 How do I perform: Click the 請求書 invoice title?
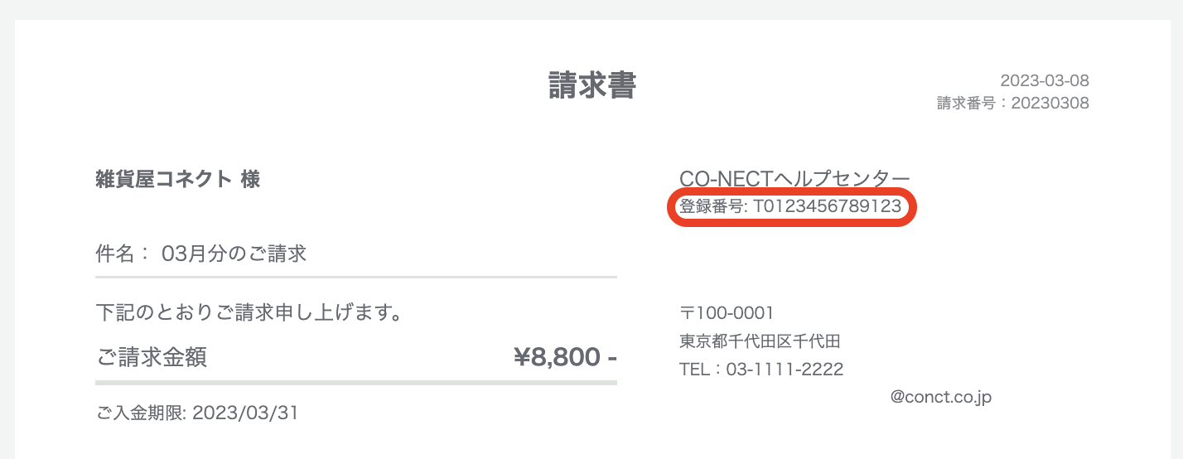591,85
